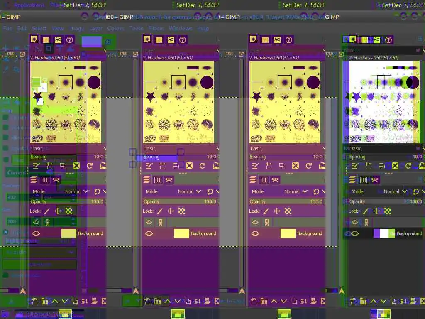
Task: Open Channels tab in the white-brush-grid panel
Action: tap(364, 179)
